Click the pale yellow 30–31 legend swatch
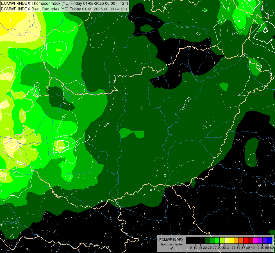The height and width of the screenshot is (253, 275). click(227, 240)
